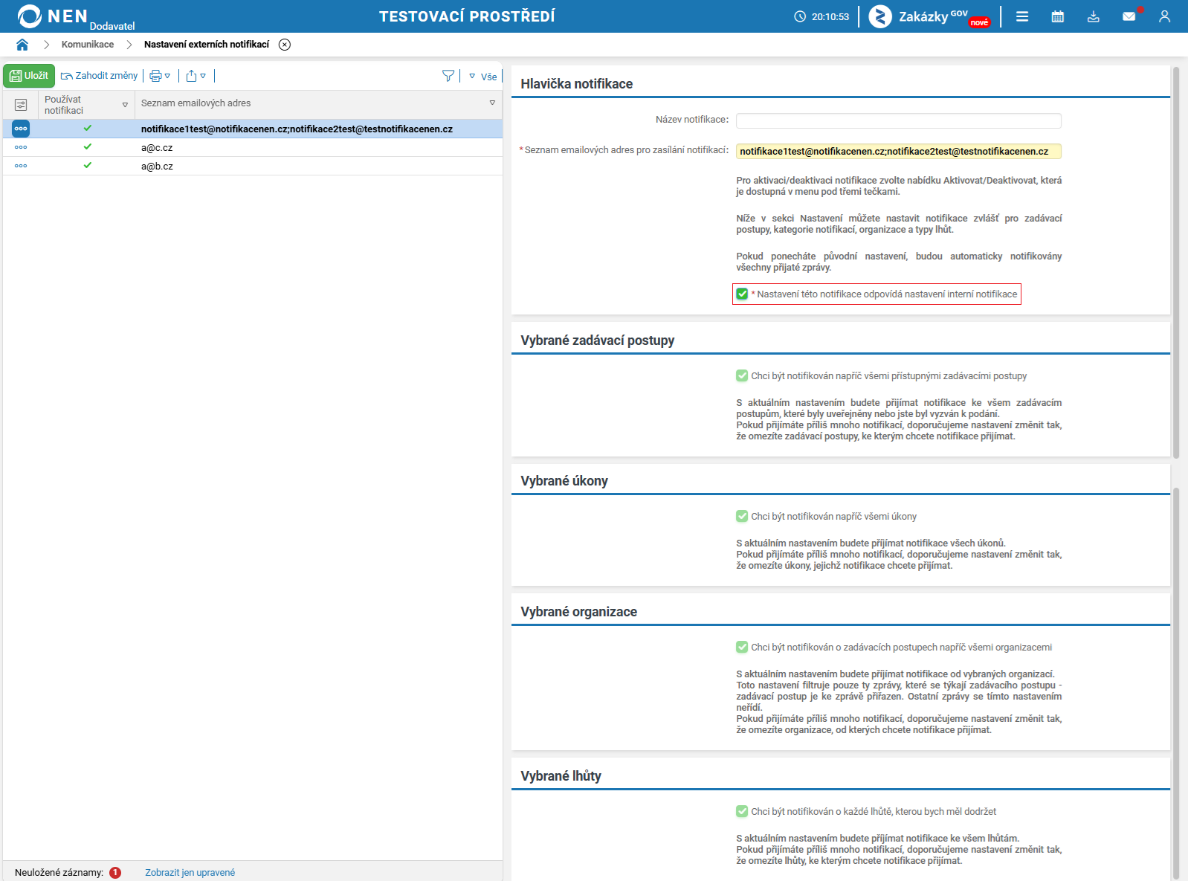Toggle notification across all zadávací postupy checkbox

(742, 376)
